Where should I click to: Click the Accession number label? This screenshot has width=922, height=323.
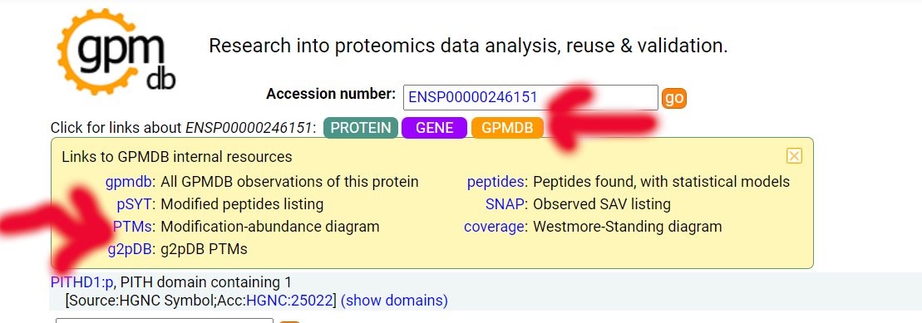(331, 94)
